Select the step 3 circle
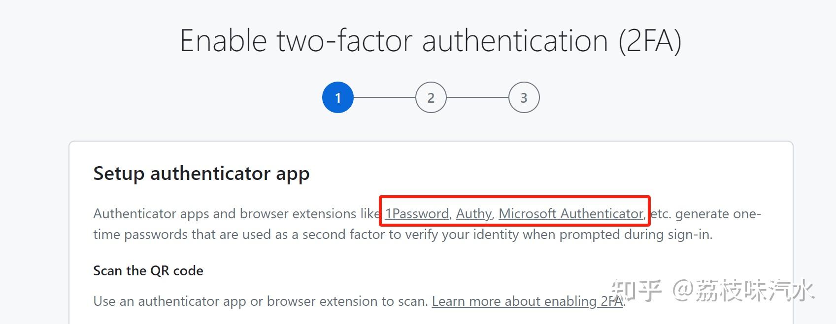This screenshot has height=324, width=836. click(x=524, y=97)
